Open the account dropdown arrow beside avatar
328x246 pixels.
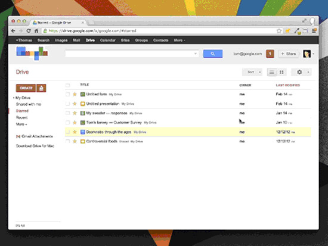click(313, 54)
